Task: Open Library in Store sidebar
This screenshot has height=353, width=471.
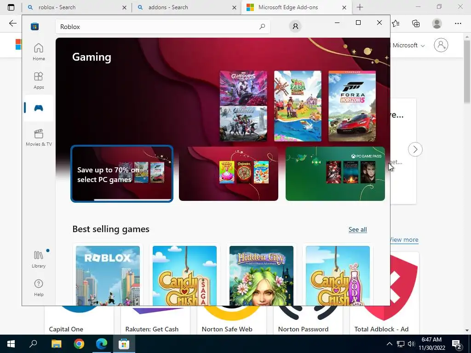Action: tap(39, 259)
